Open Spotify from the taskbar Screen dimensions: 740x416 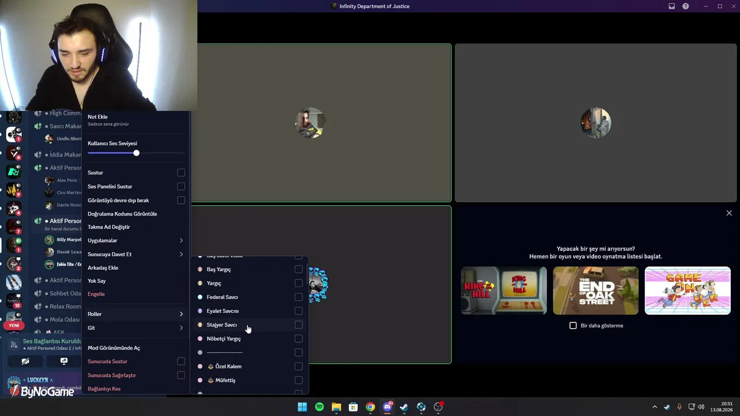pyautogui.click(x=319, y=407)
